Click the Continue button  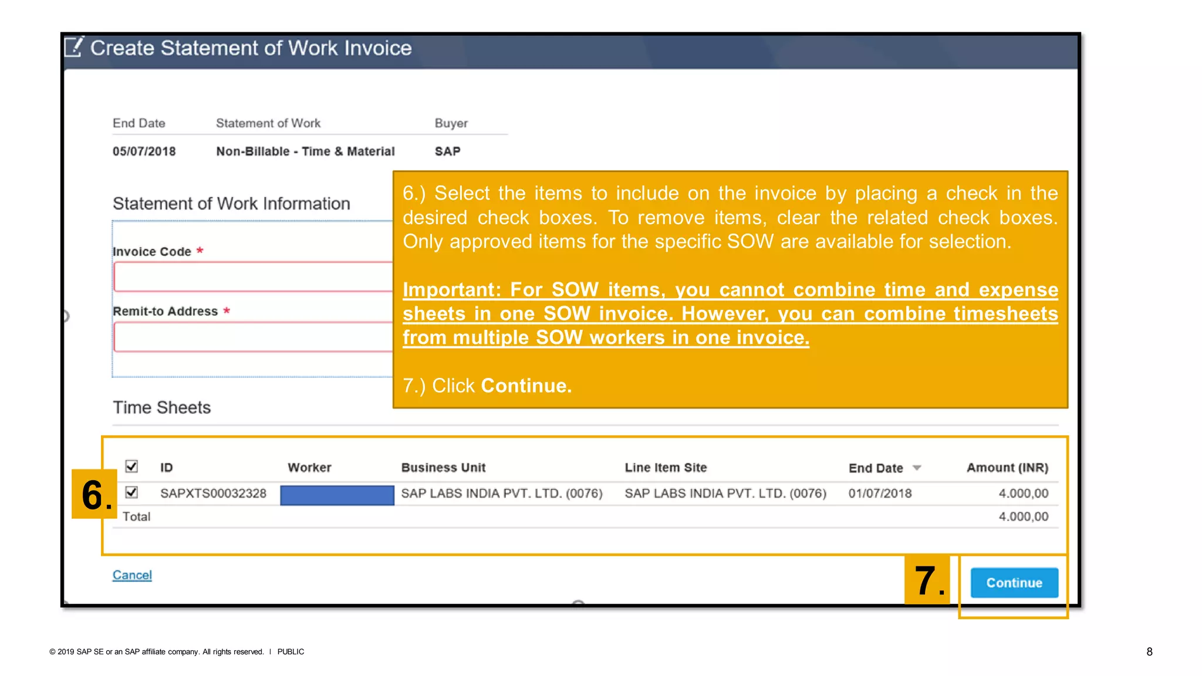(x=1014, y=583)
